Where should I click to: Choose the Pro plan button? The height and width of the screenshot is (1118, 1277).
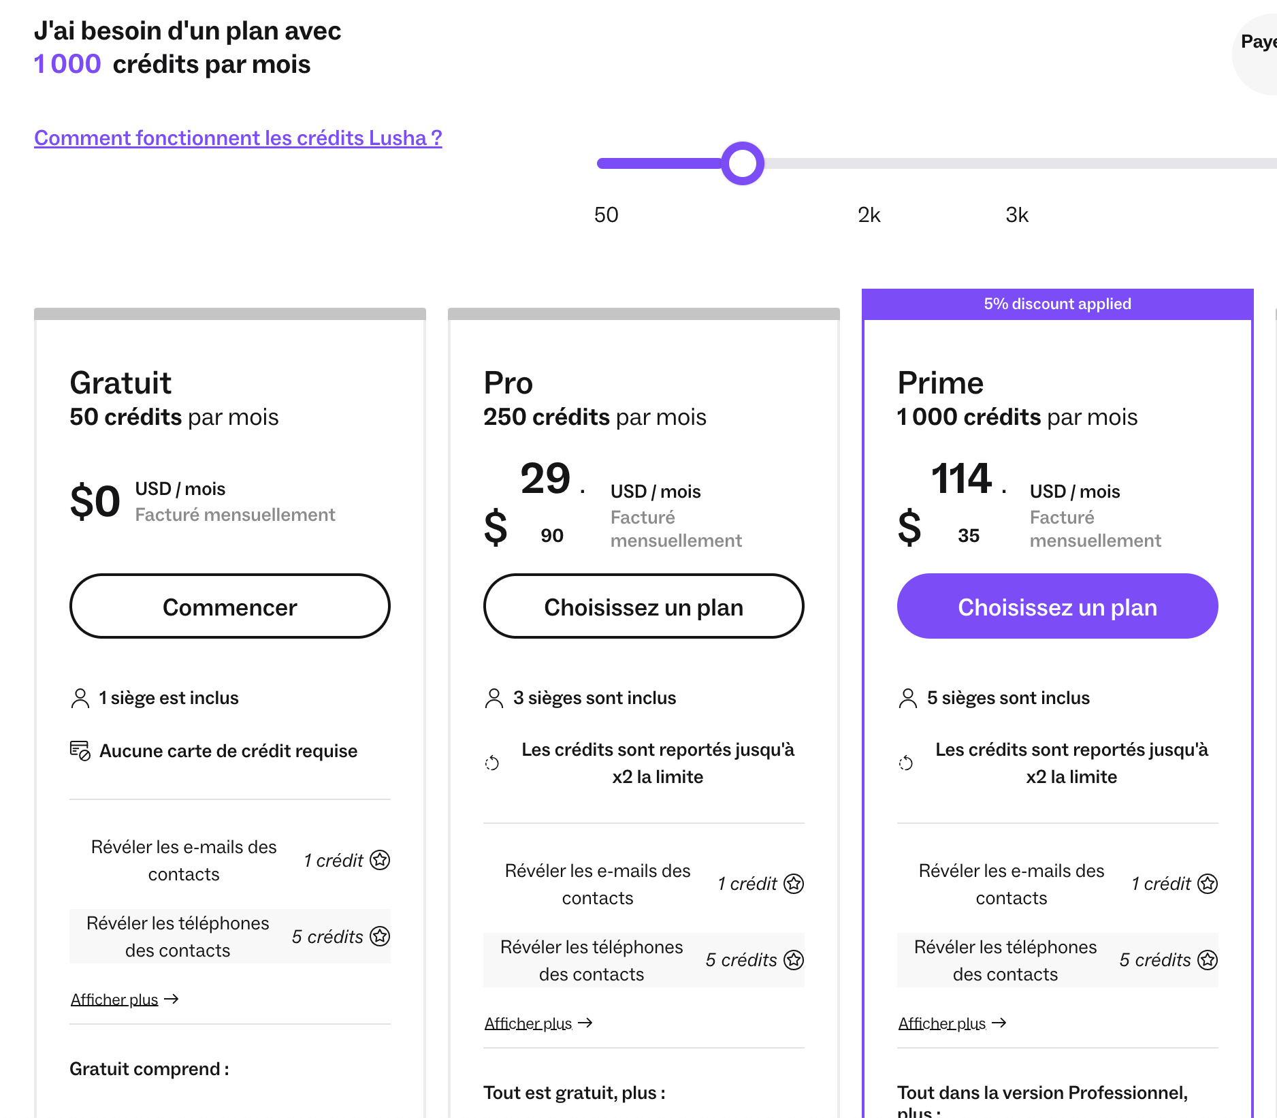pyautogui.click(x=644, y=606)
